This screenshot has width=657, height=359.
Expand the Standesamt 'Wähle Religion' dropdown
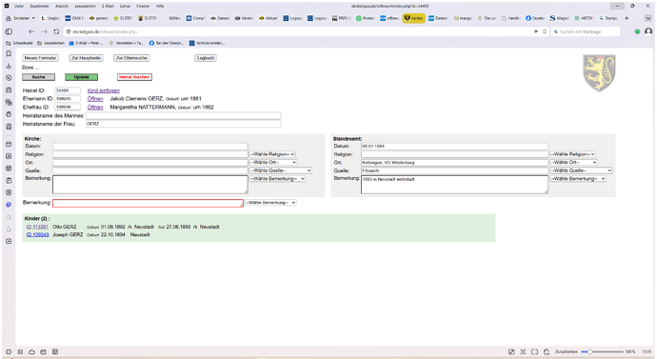[572, 154]
